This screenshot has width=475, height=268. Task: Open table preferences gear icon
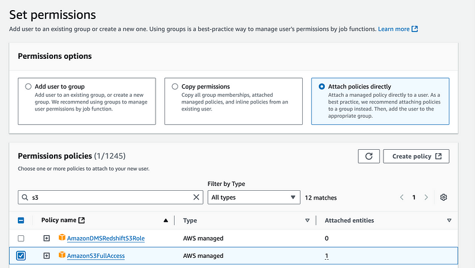(x=444, y=197)
